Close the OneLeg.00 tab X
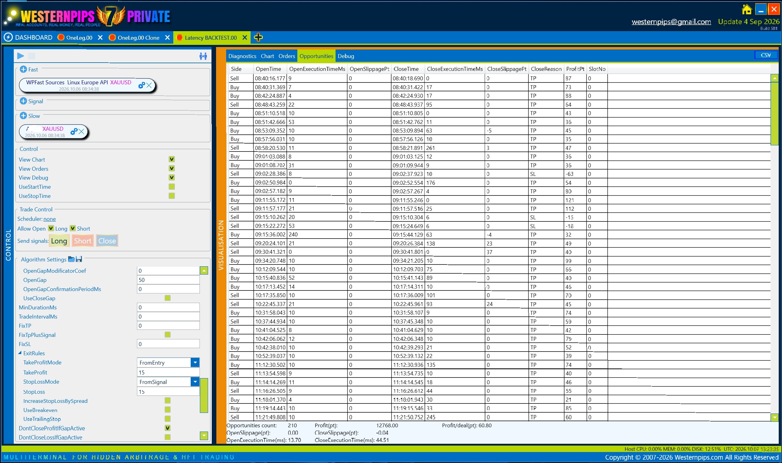 click(x=100, y=38)
